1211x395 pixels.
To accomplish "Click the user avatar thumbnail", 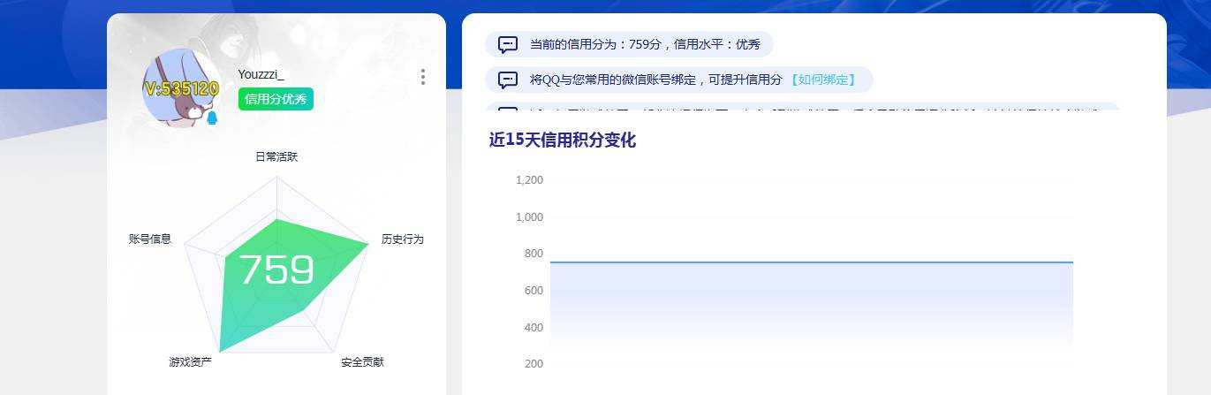I will 181,88.
